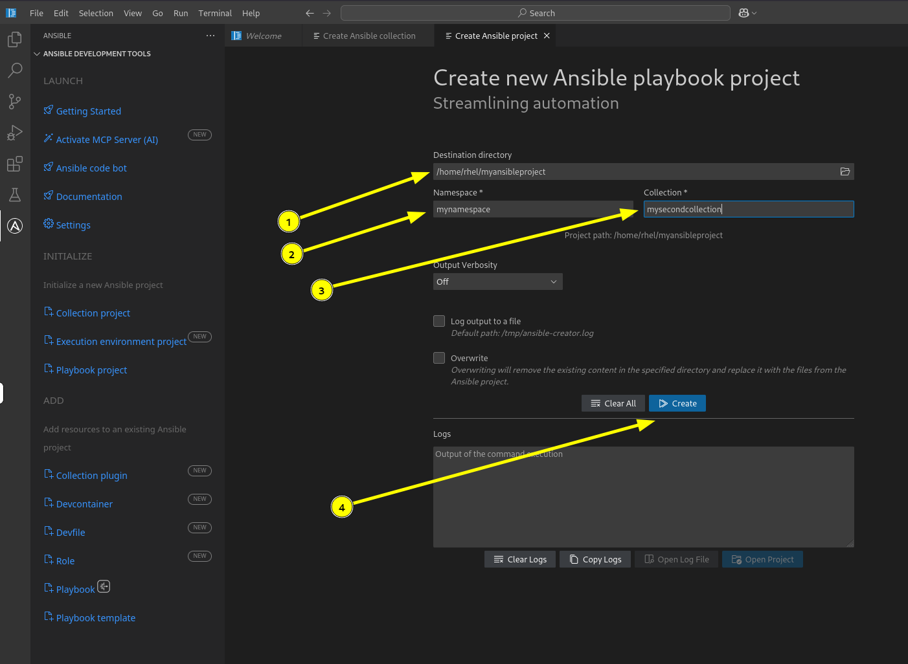This screenshot has width=908, height=664.
Task: Click the VS Code logo in menu bar
Action: point(11,13)
